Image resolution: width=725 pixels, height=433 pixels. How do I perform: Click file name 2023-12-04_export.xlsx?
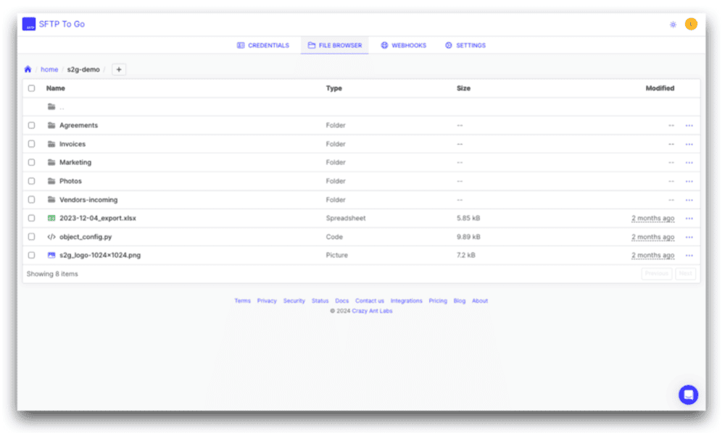98,218
